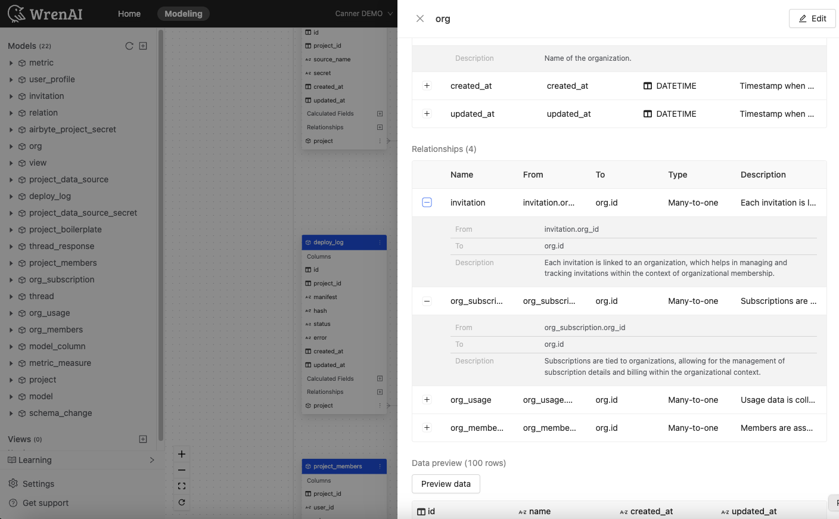Viewport: 839px width, 519px height.
Task: Open the Canner DEMO project dropdown
Action: [363, 14]
